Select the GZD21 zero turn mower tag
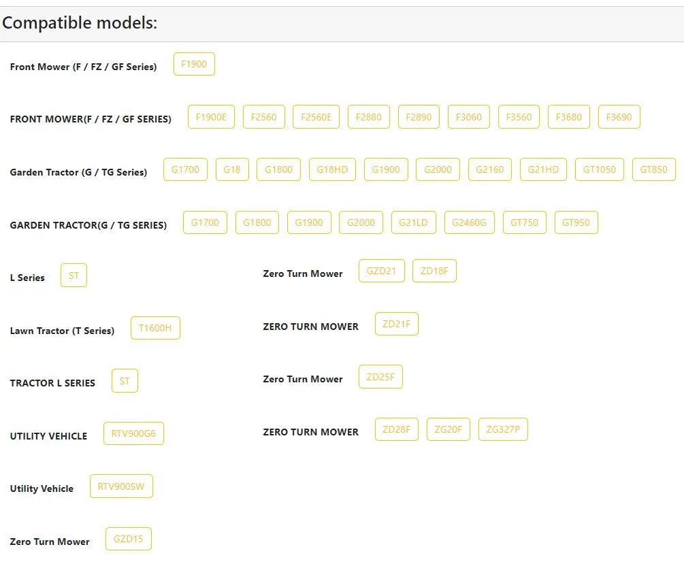The image size is (684, 564). [382, 271]
